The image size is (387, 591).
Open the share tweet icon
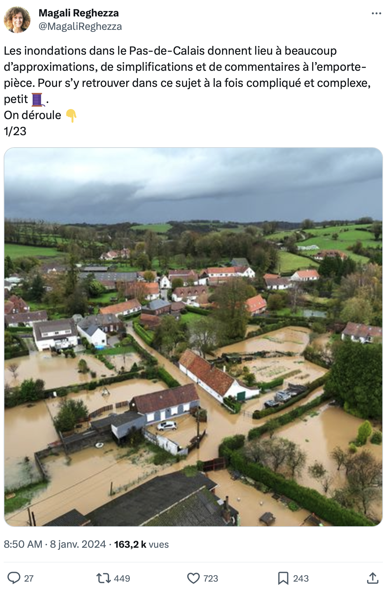point(373,578)
